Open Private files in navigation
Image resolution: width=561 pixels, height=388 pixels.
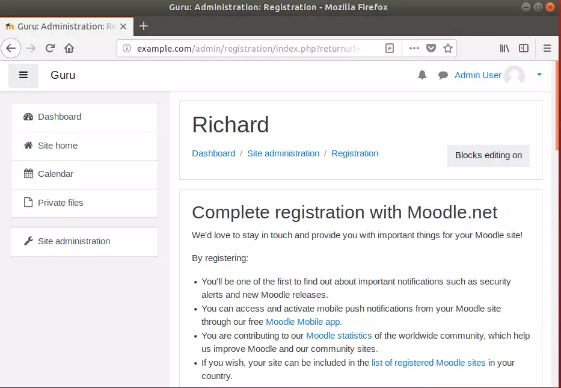(84, 203)
